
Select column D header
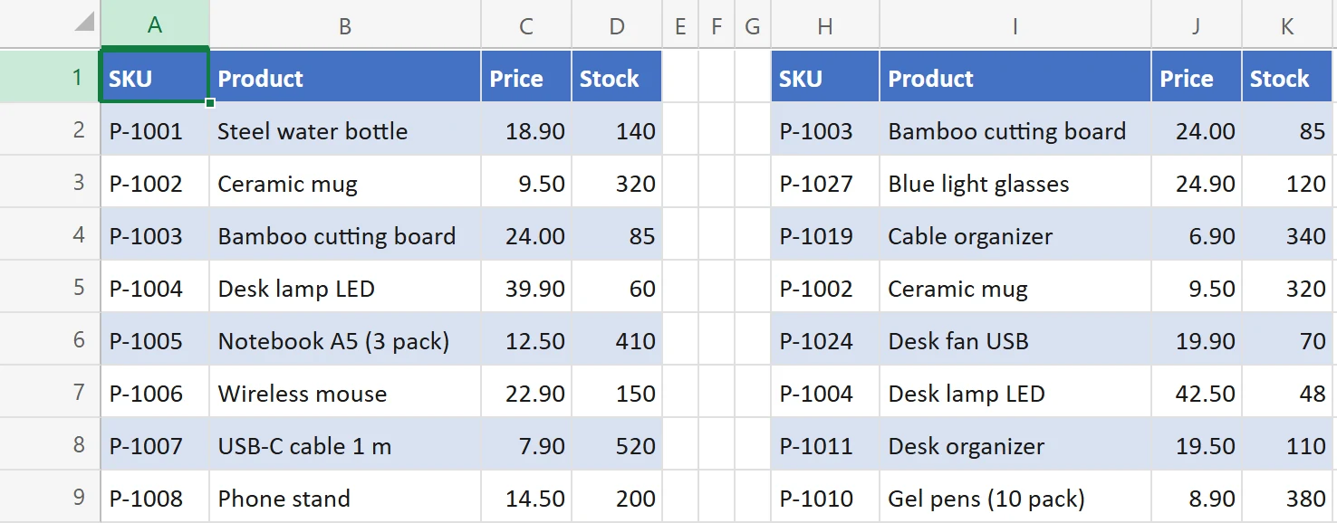(x=617, y=24)
